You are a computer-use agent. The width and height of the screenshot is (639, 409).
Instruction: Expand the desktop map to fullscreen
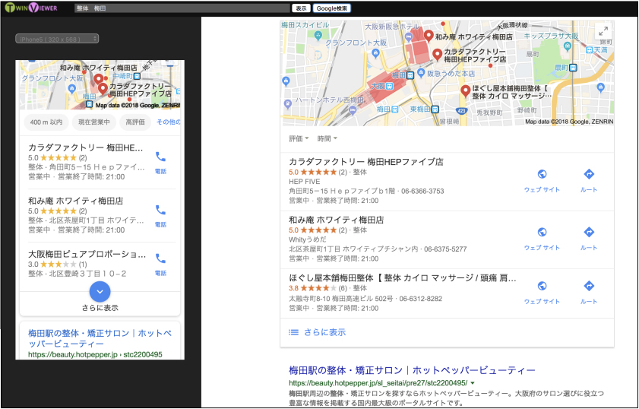[603, 30]
